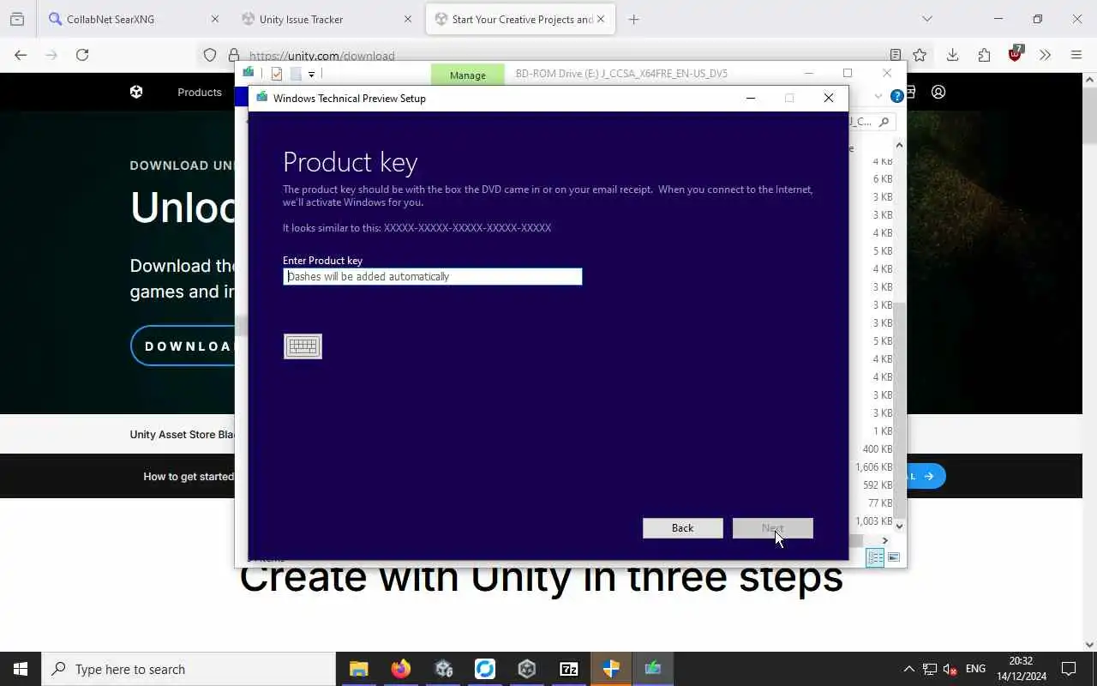Open the Firefox downloads panel
This screenshot has height=686, width=1097.
(952, 55)
